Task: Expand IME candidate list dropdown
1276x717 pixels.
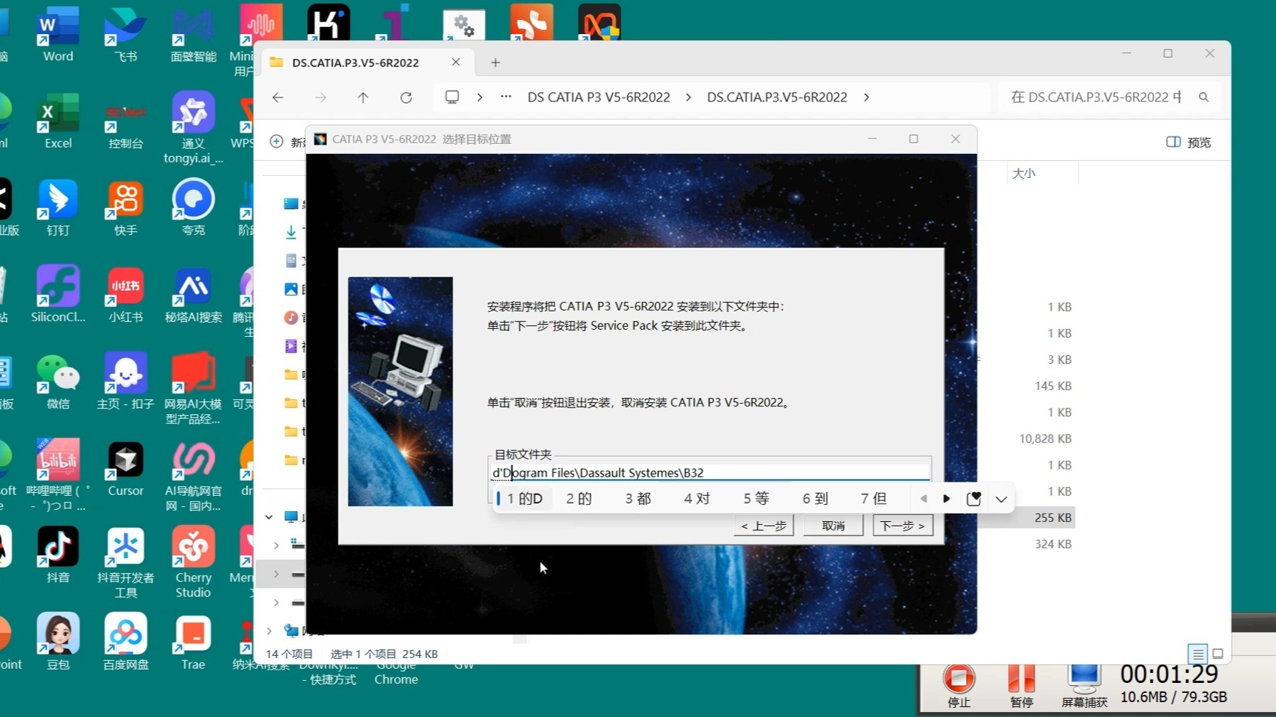Action: coord(1001,499)
